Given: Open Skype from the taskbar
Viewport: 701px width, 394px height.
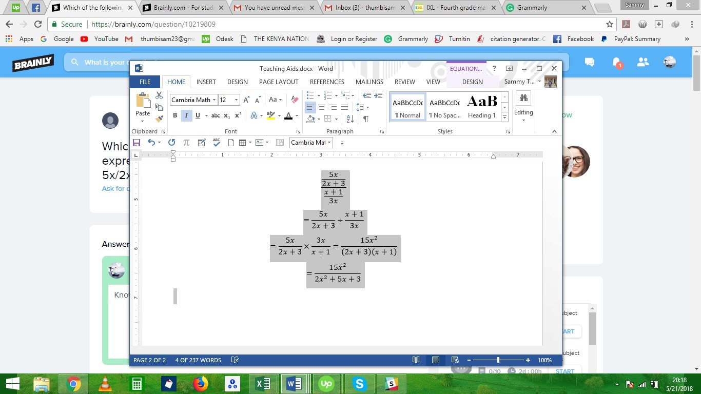Looking at the screenshot, I should 359,384.
